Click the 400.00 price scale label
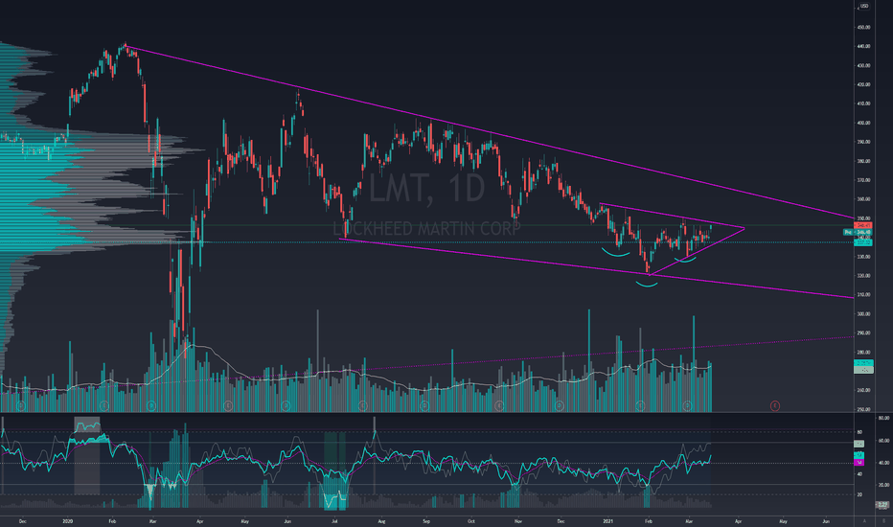893x527 pixels. tap(863, 123)
